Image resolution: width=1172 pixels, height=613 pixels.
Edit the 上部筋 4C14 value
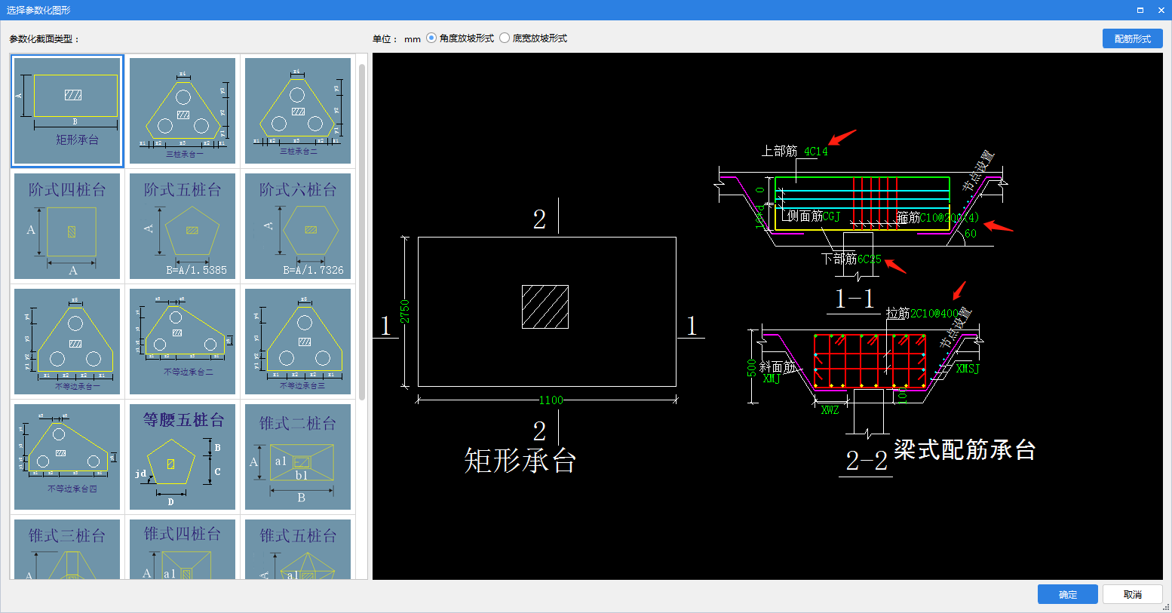[816, 152]
